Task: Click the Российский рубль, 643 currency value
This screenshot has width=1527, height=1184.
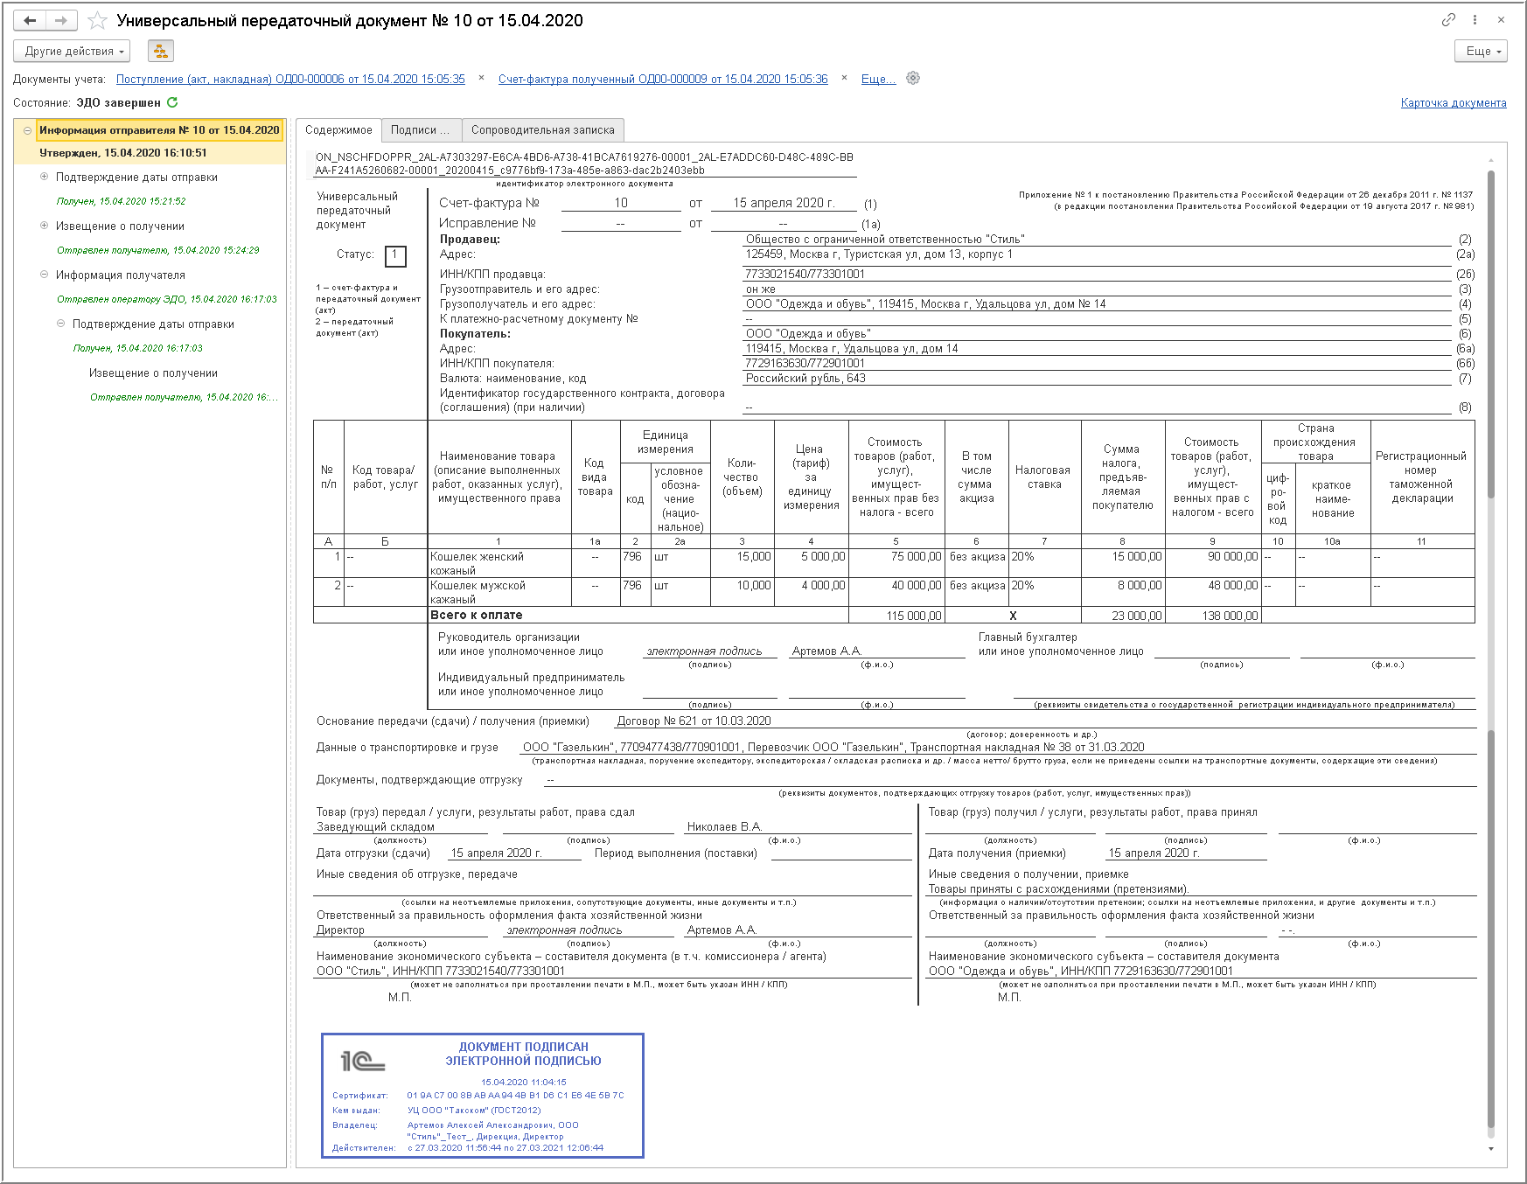Action: click(x=805, y=379)
